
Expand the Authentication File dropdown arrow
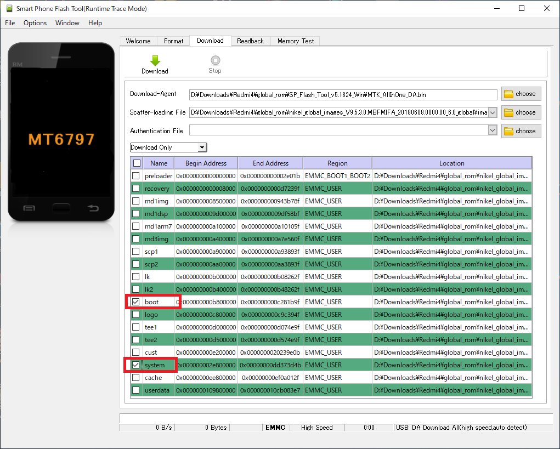[x=493, y=130]
